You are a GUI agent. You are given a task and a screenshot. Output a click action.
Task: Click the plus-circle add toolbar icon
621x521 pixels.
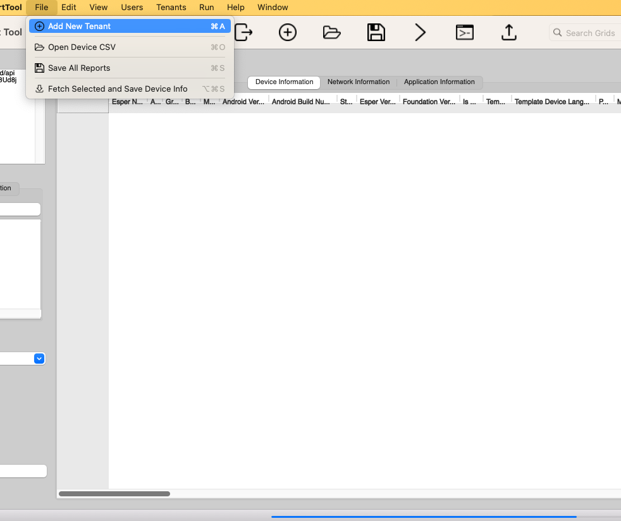coord(288,32)
